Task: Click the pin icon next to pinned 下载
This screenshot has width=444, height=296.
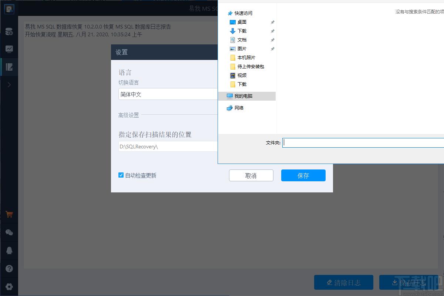Action: pyautogui.click(x=272, y=31)
